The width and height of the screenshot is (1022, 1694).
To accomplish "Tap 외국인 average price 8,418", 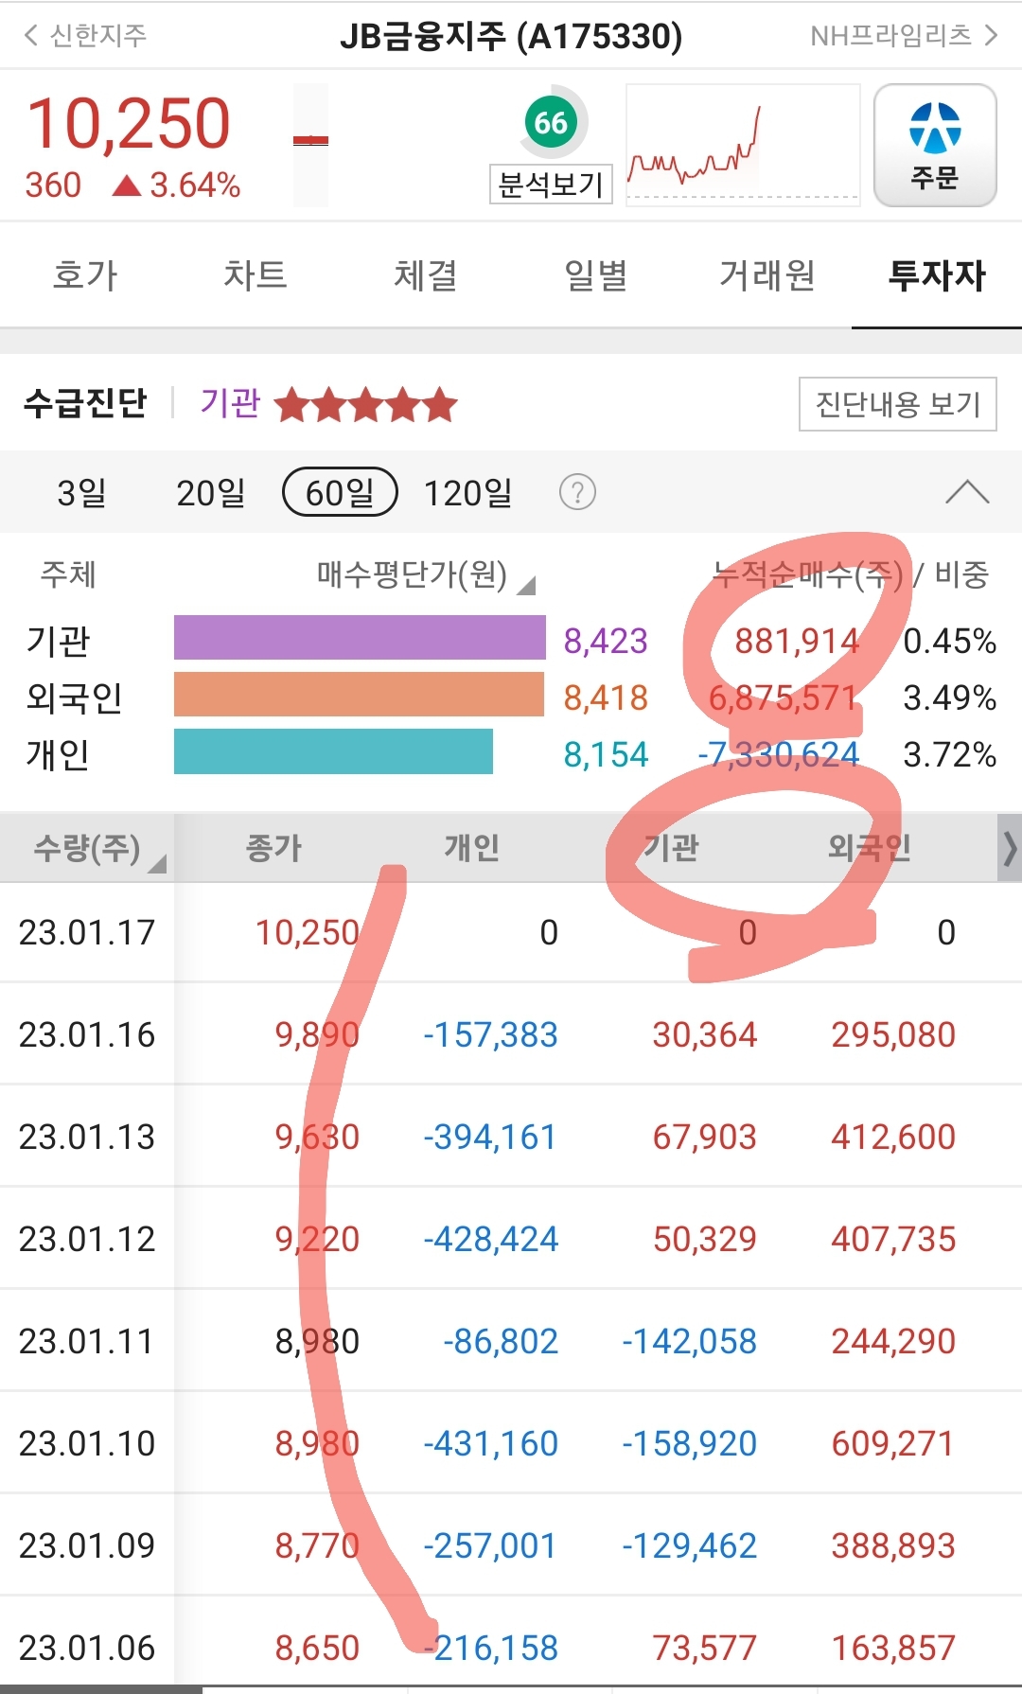I will 606,697.
